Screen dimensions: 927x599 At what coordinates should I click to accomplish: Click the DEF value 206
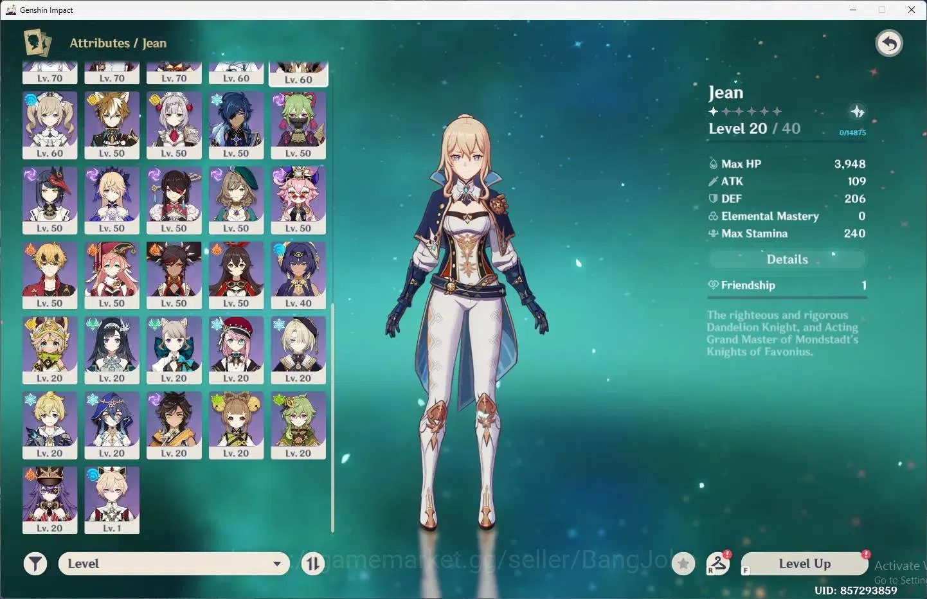(855, 199)
